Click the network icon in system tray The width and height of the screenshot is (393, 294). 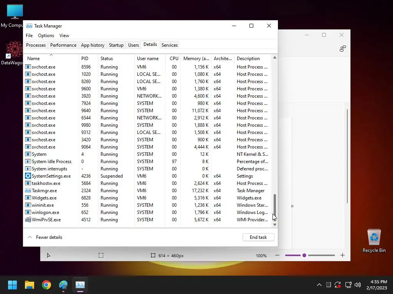coord(348,285)
